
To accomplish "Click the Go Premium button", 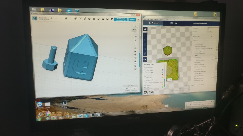I will click(121, 19).
